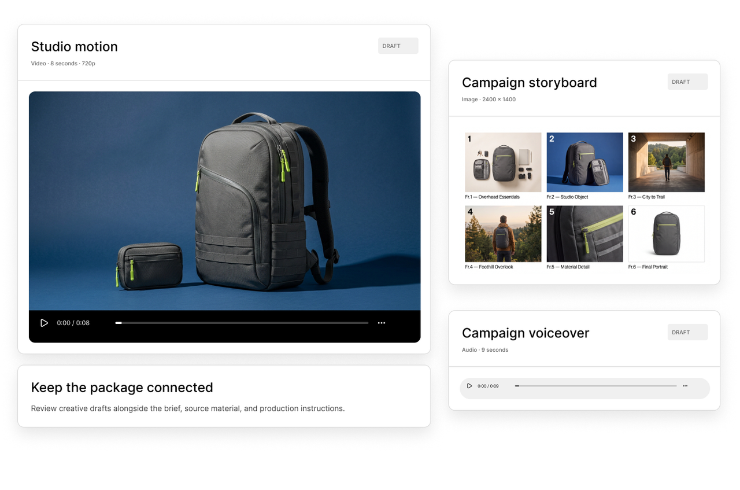Image resolution: width=740 pixels, height=490 pixels.
Task: Click the 'Image · 2400 × 1400' subtitle
Action: [489, 100]
